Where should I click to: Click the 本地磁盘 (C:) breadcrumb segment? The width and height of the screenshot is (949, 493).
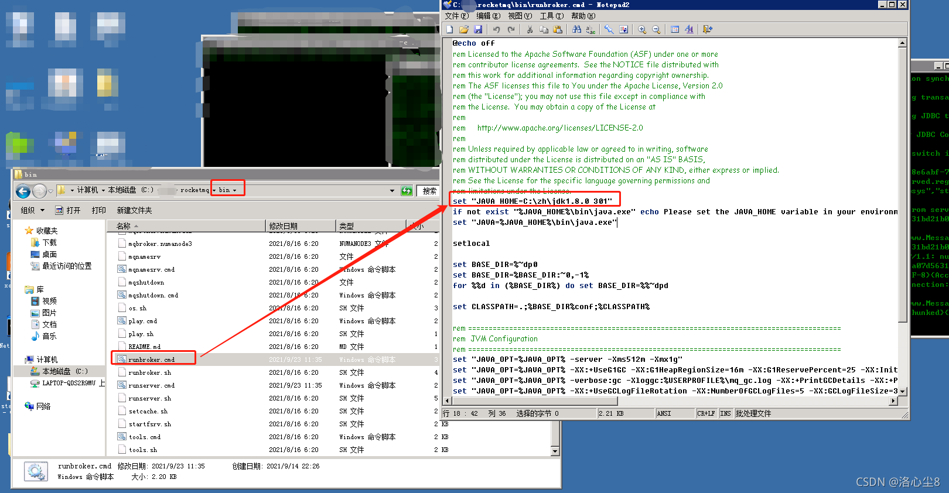[131, 190]
